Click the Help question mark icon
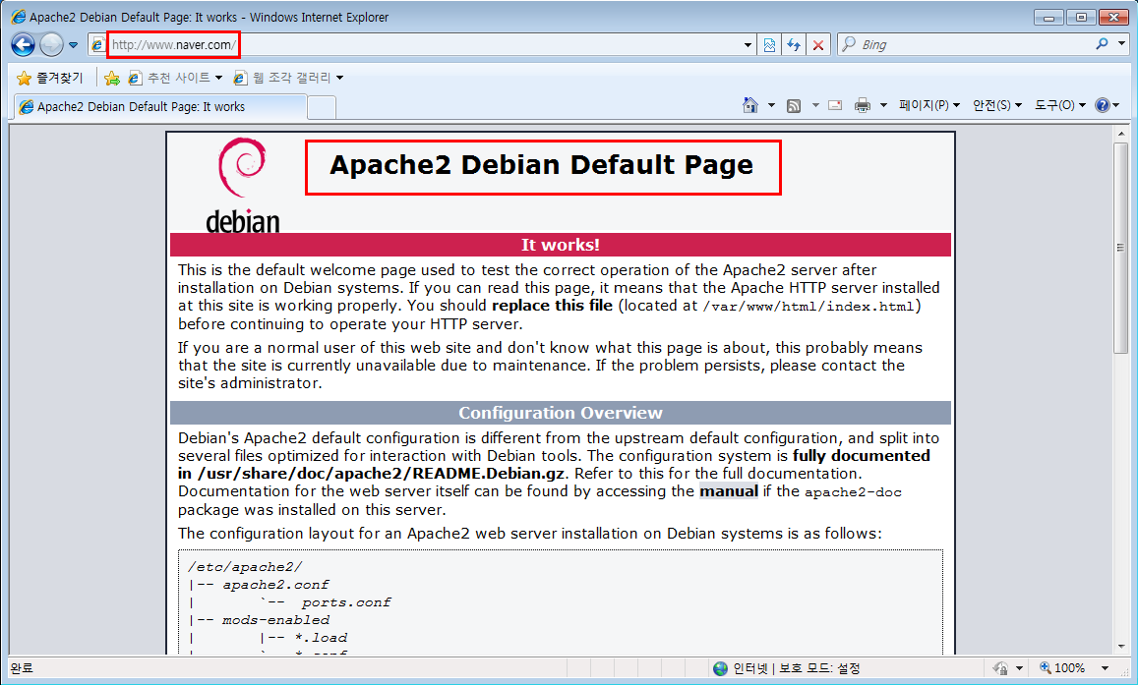 (1103, 106)
